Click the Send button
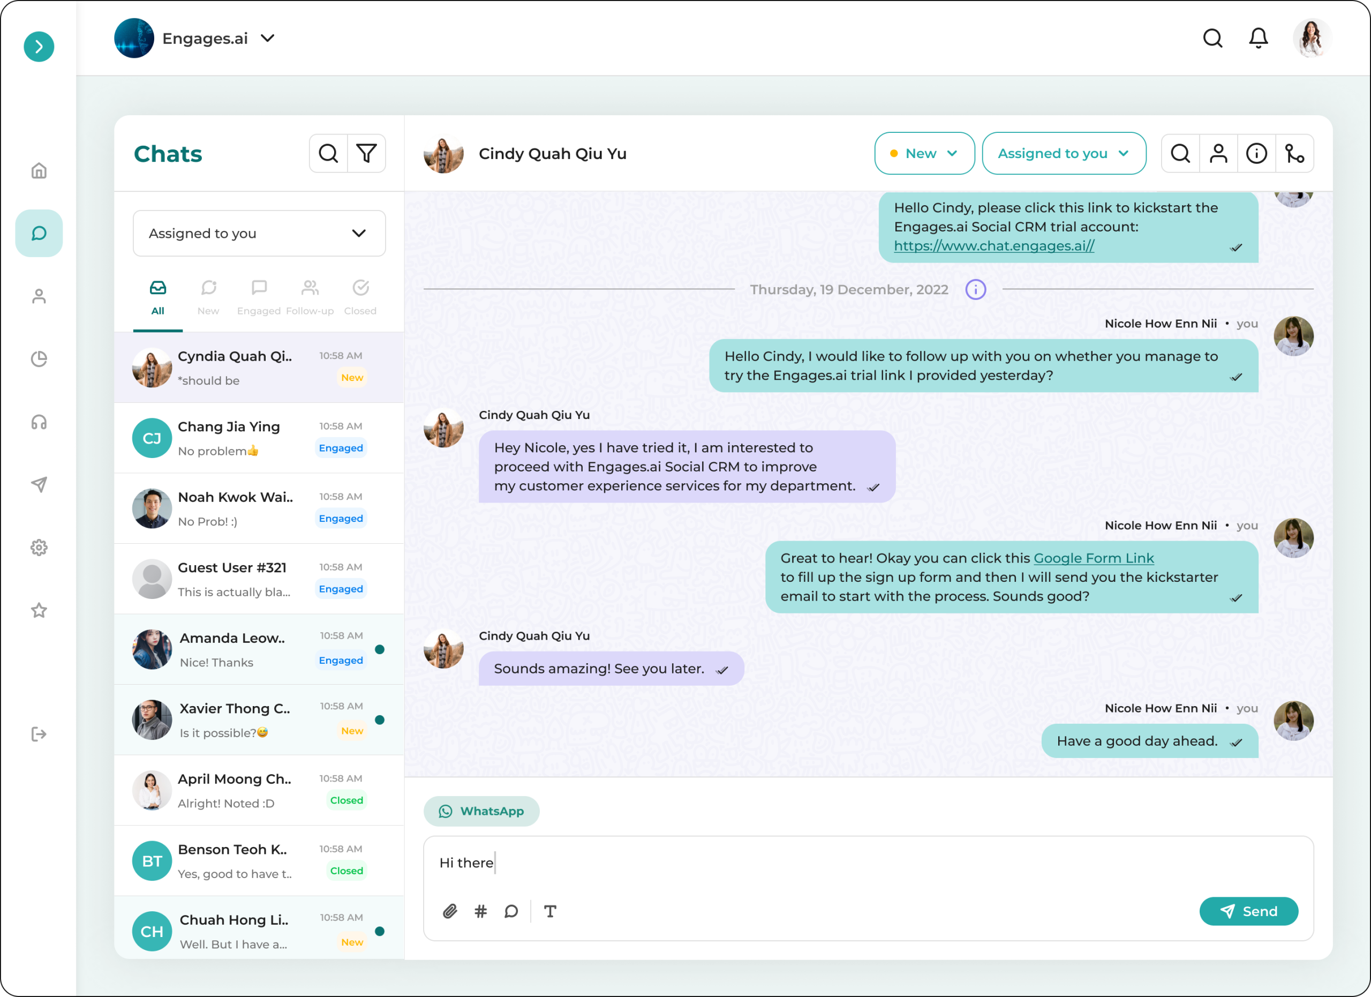This screenshot has width=1371, height=997. [1248, 911]
